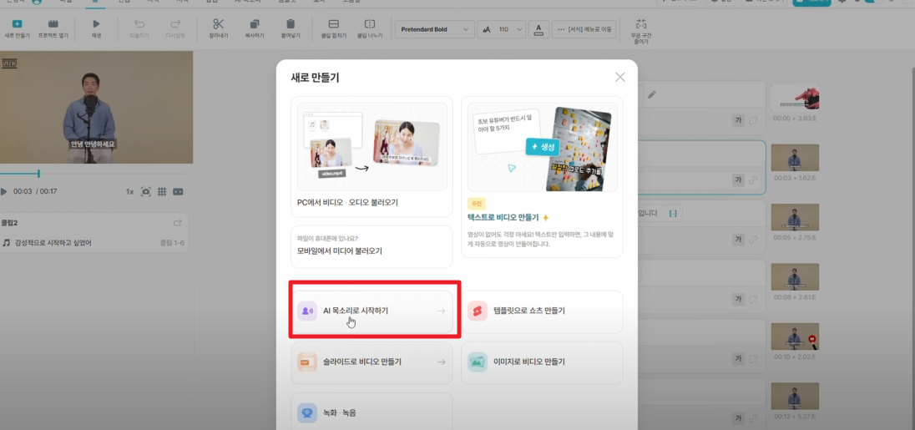Image resolution: width=915 pixels, height=430 pixels.
Task: Capture a frame with the camera icon
Action: tap(146, 191)
